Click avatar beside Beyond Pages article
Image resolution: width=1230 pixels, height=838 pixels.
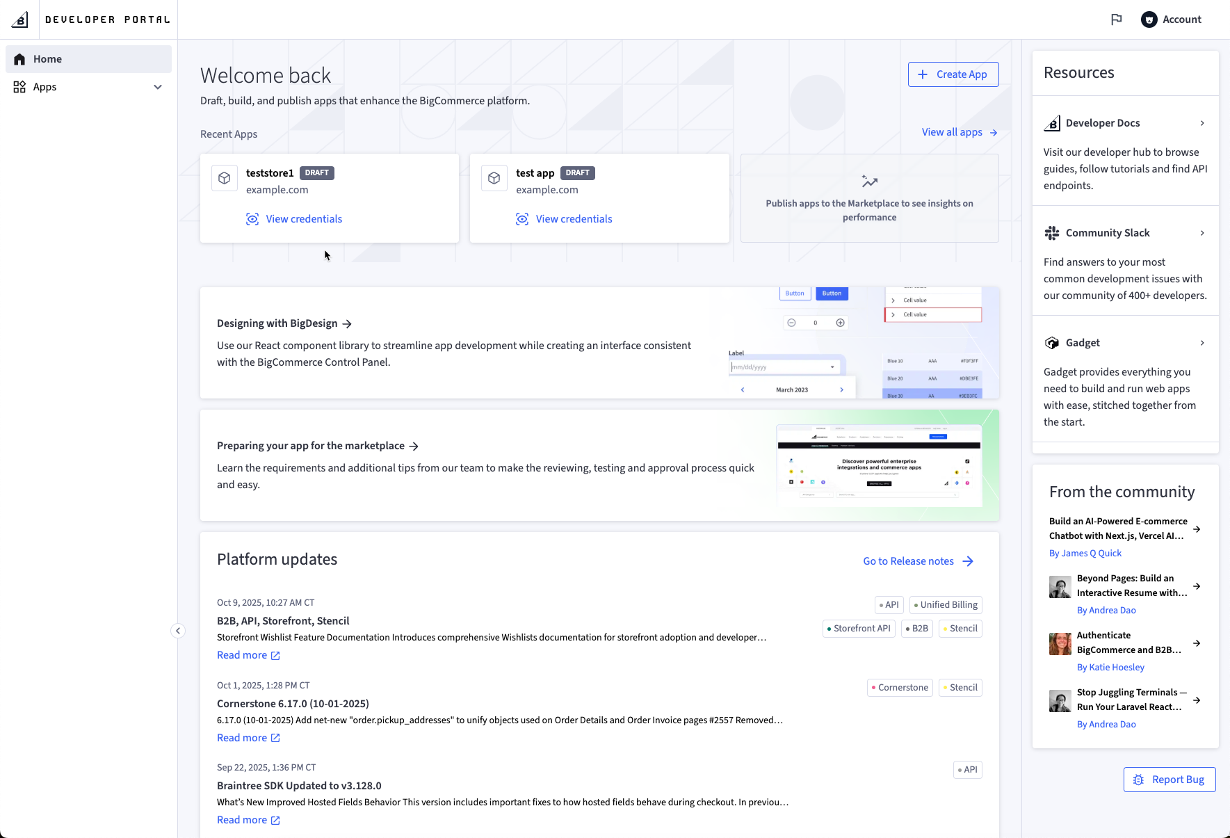[1060, 587]
